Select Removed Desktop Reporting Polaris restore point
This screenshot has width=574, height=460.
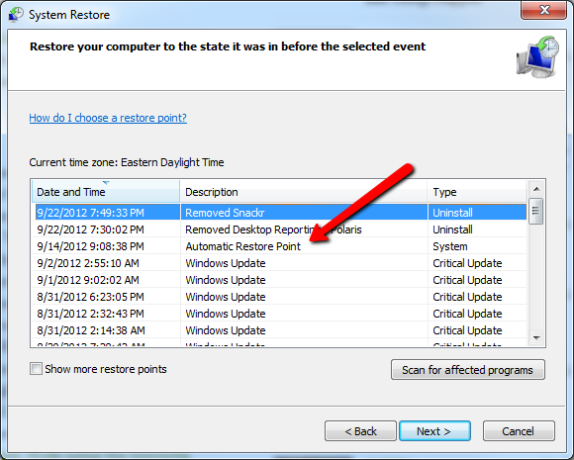click(x=281, y=230)
